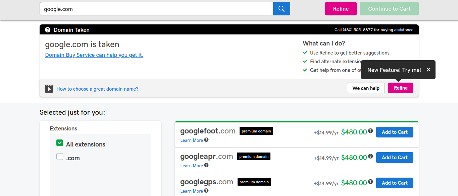
Task: Add googlegps.com to cart
Action: pyautogui.click(x=395, y=183)
